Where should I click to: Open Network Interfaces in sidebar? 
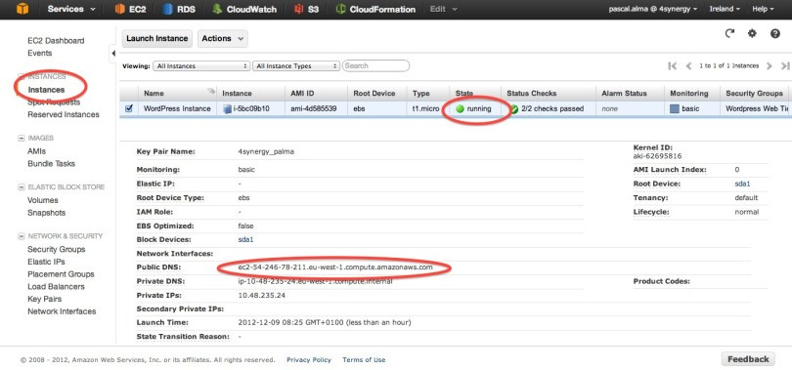(x=62, y=311)
